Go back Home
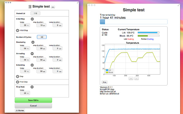The width and height of the screenshot is (183, 114). click(20, 110)
